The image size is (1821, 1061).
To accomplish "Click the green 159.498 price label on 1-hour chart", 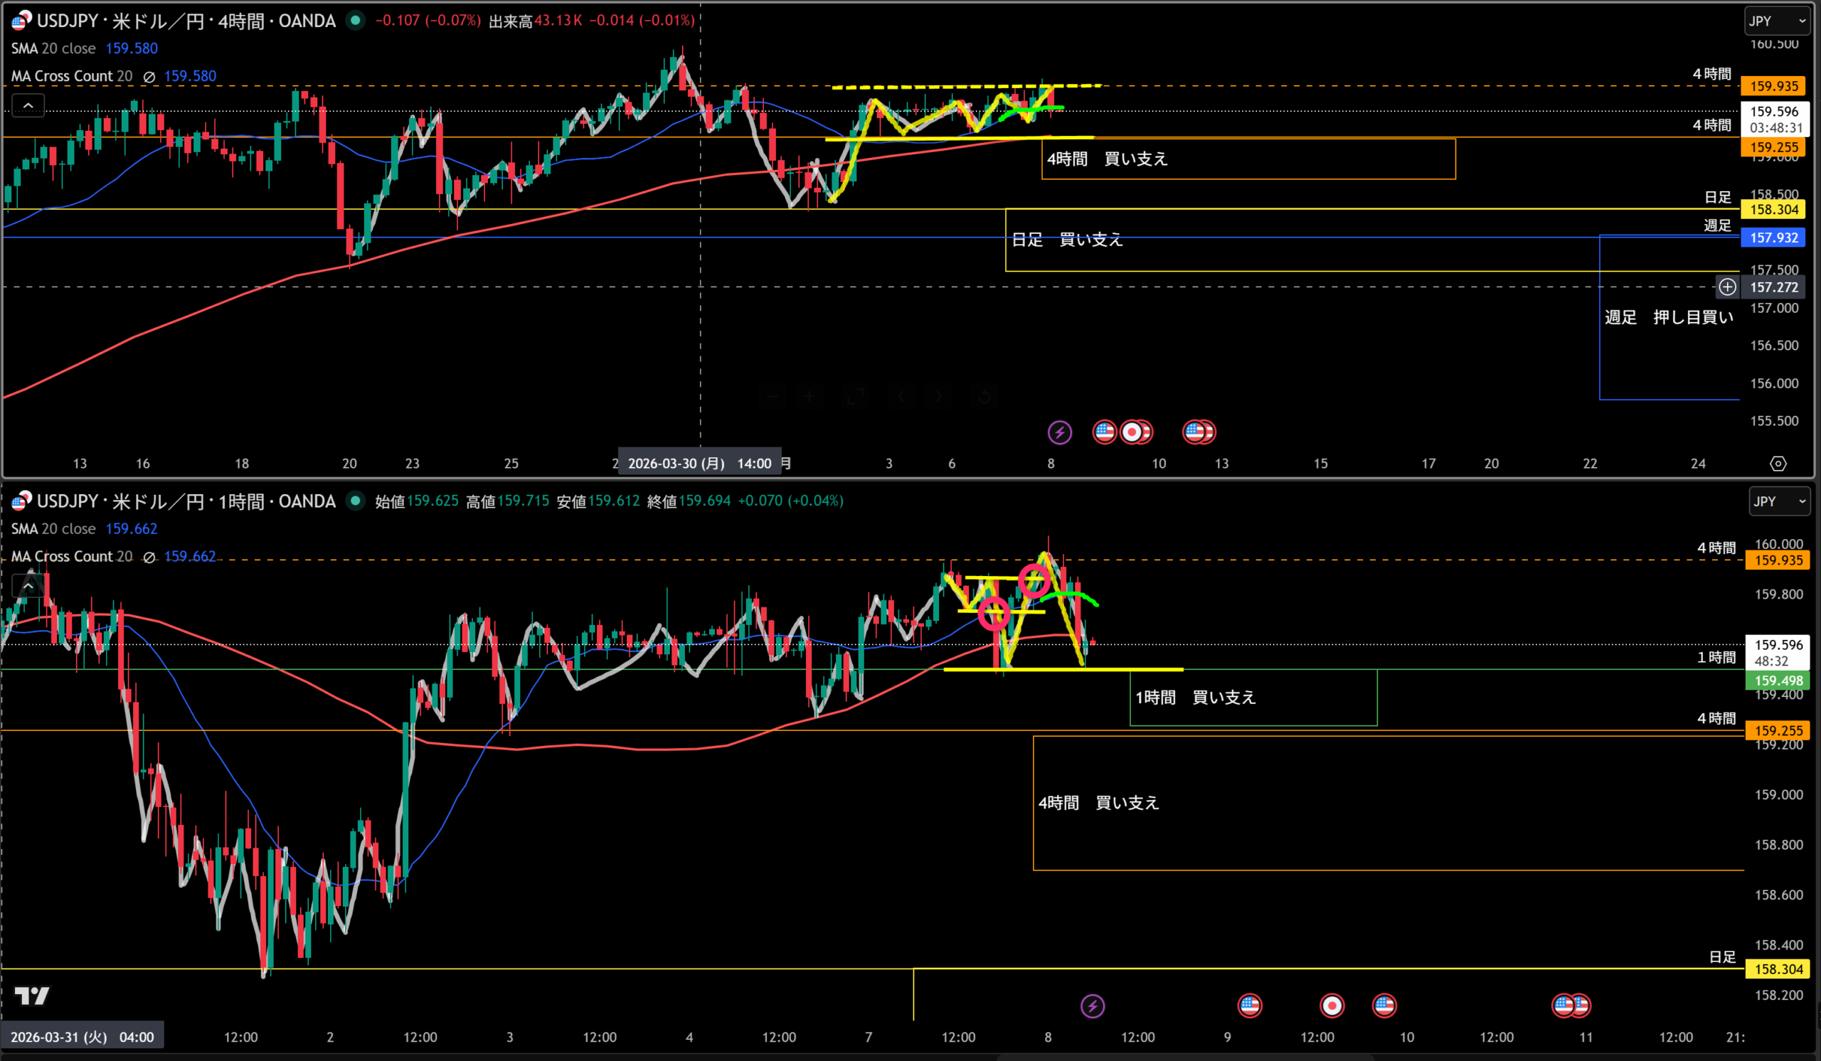I will (1778, 681).
